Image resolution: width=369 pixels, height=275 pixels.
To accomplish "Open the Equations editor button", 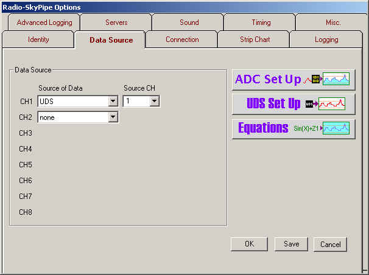I will (x=293, y=128).
